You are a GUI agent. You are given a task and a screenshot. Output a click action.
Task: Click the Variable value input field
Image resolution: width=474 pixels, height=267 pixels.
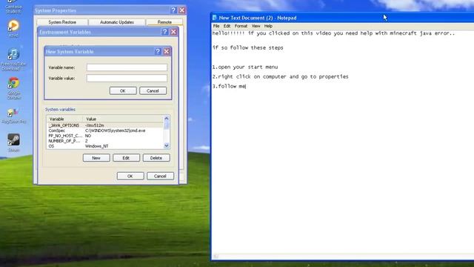[127, 78]
